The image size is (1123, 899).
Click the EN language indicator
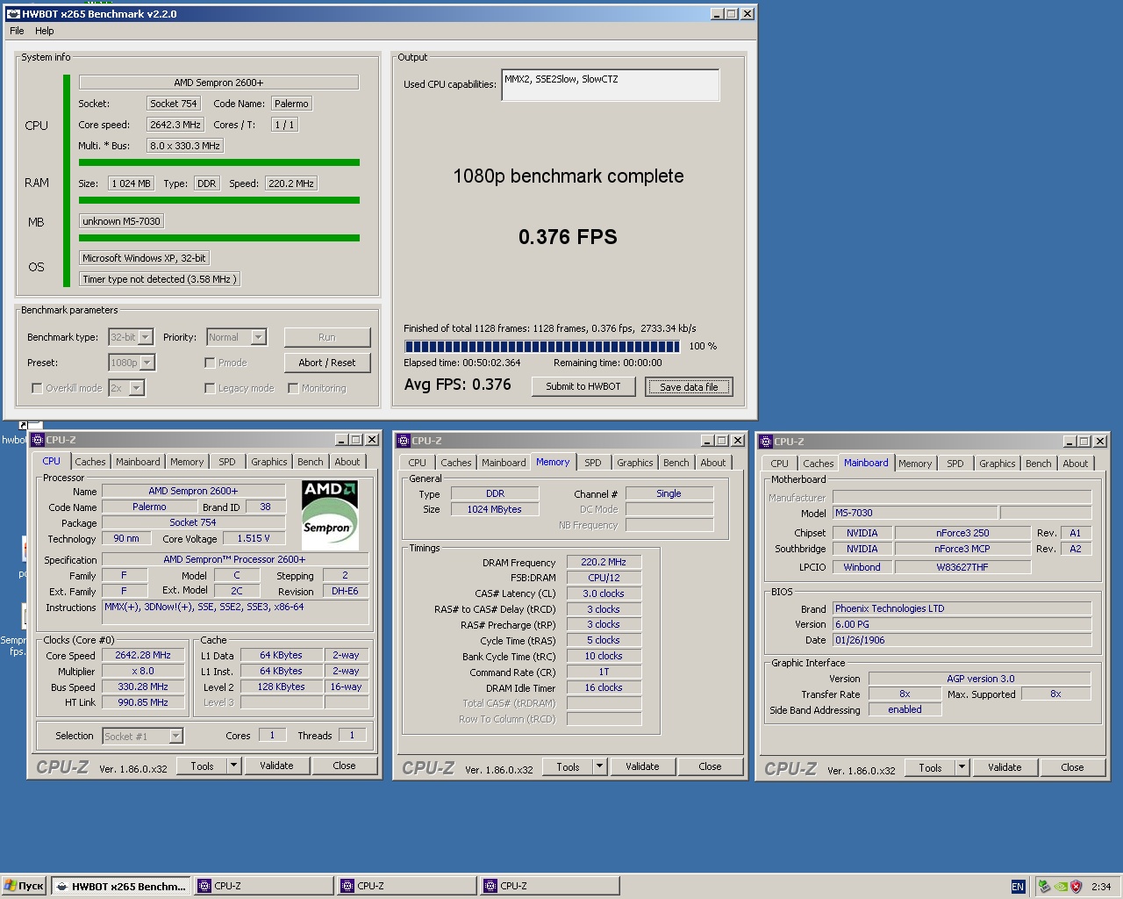[x=1018, y=887]
